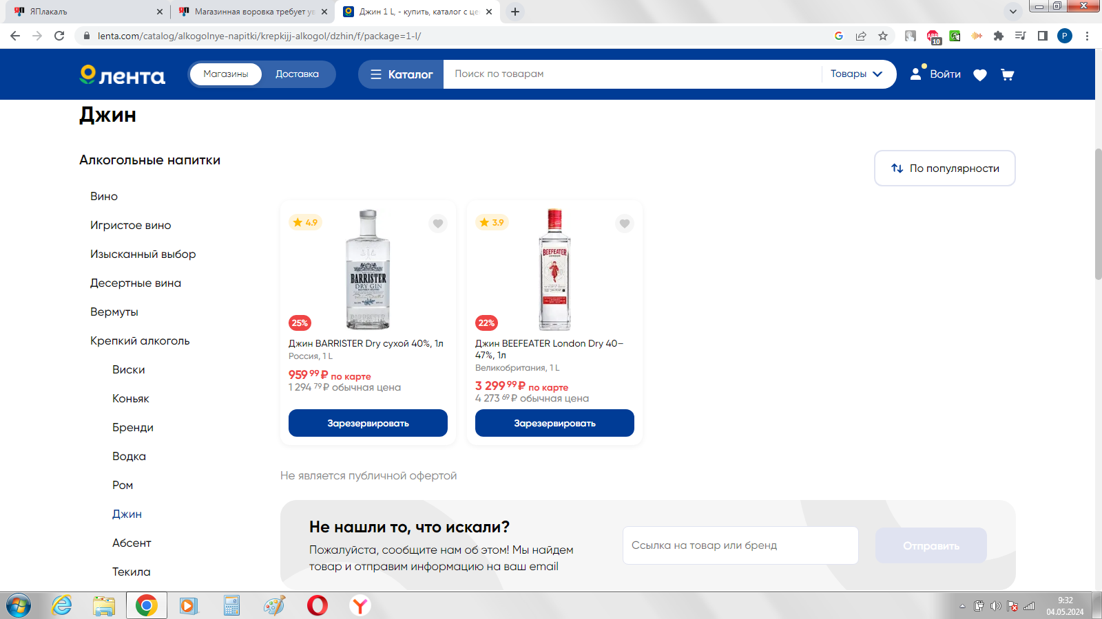Open the Каталог menu
This screenshot has width=1102, height=619.
(x=402, y=74)
